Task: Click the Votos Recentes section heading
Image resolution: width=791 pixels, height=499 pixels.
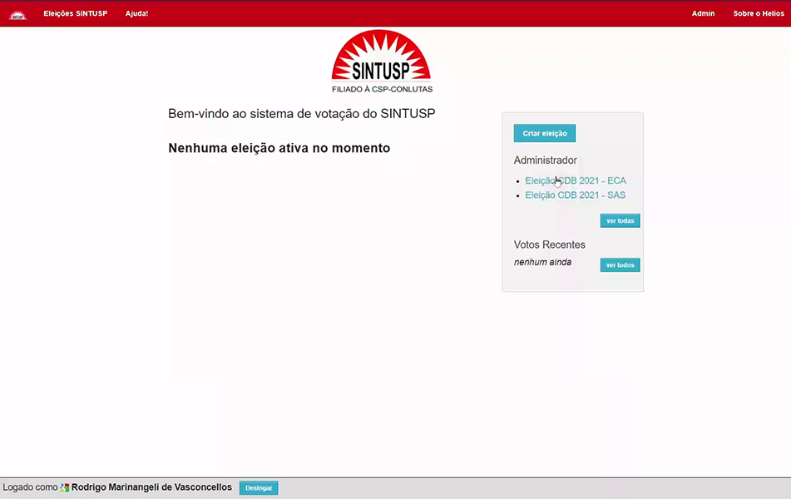Action: click(x=549, y=245)
